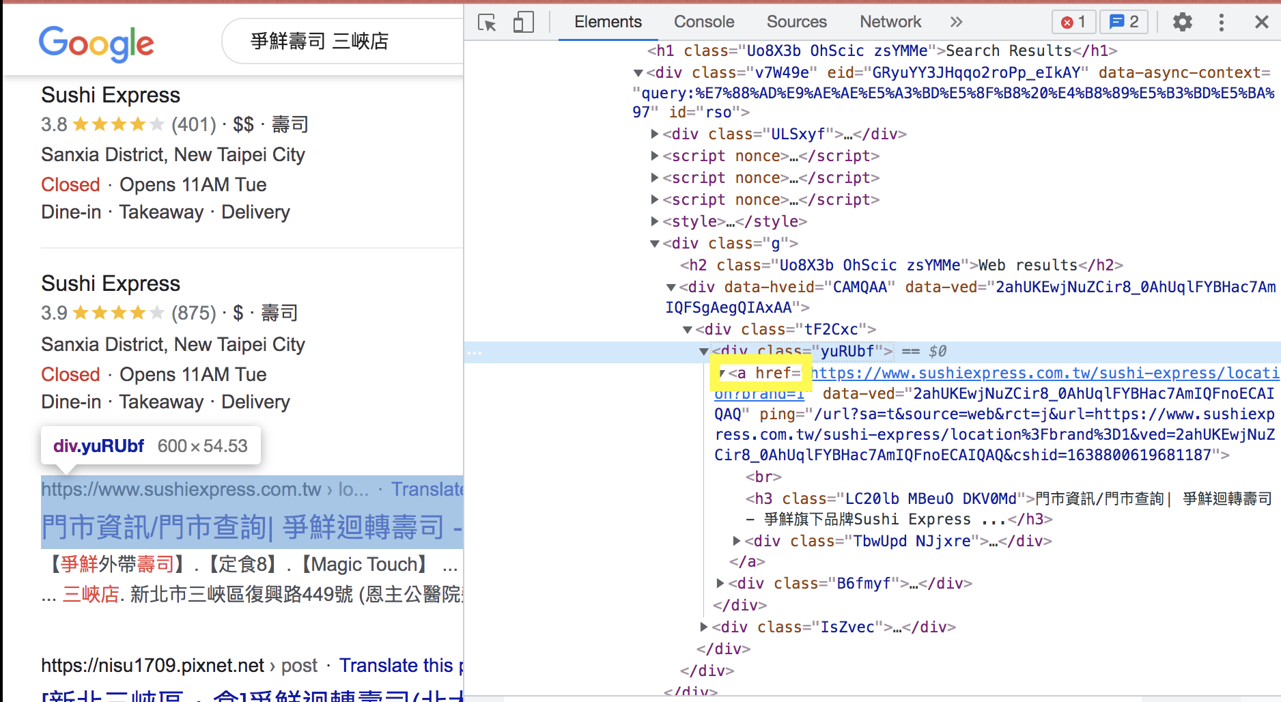Screen dimensions: 1281x702
Task: Select the inspect element cursor icon
Action: 487,23
